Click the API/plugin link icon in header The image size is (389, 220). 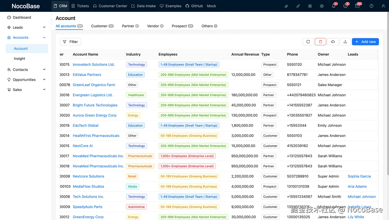pos(298,6)
